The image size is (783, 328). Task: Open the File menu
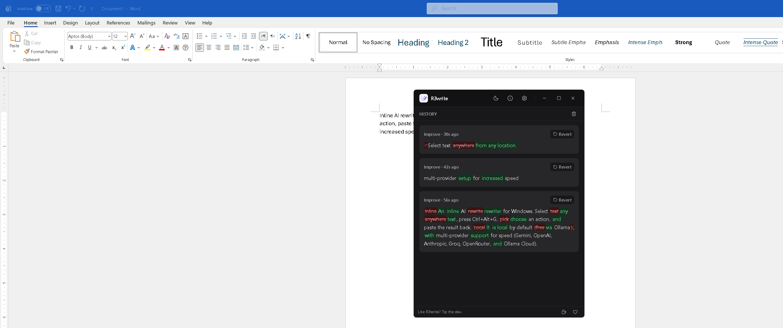click(x=11, y=23)
